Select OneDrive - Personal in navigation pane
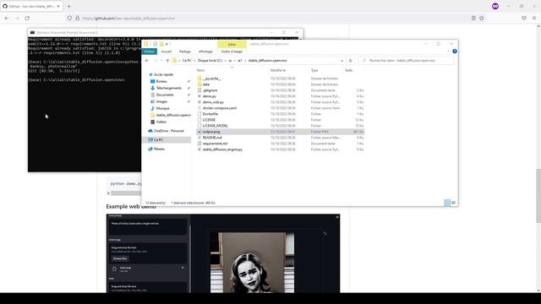This screenshot has width=541, height=304. 168,131
